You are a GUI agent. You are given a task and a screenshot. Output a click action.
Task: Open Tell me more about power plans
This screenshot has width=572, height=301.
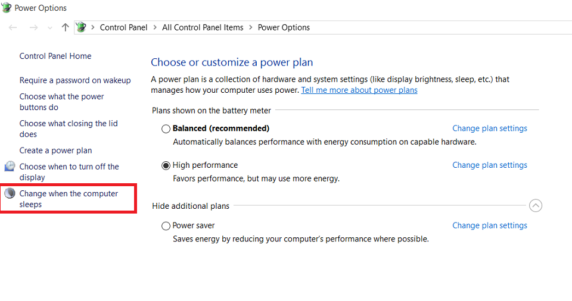[x=359, y=90]
